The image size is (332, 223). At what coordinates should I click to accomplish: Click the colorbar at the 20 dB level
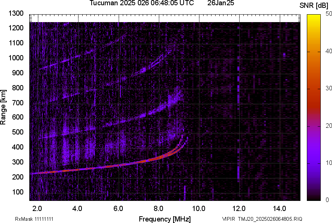tap(314, 126)
